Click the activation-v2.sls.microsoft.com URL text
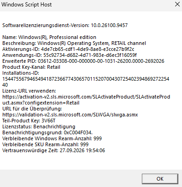 click(86, 99)
